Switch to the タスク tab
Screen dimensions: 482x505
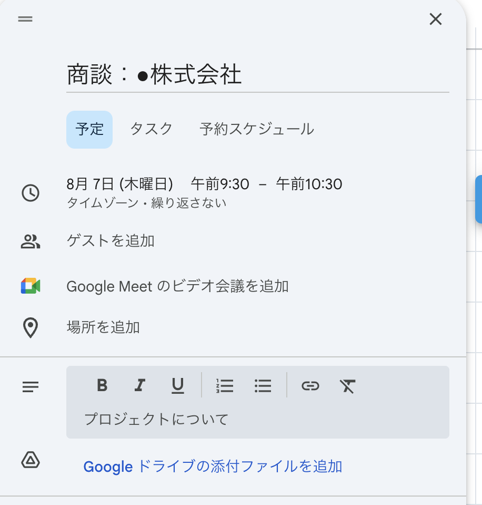coord(152,129)
